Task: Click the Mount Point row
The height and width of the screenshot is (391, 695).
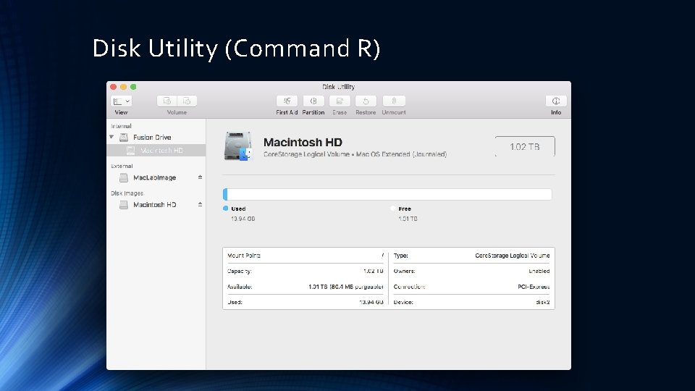Action: pos(305,256)
